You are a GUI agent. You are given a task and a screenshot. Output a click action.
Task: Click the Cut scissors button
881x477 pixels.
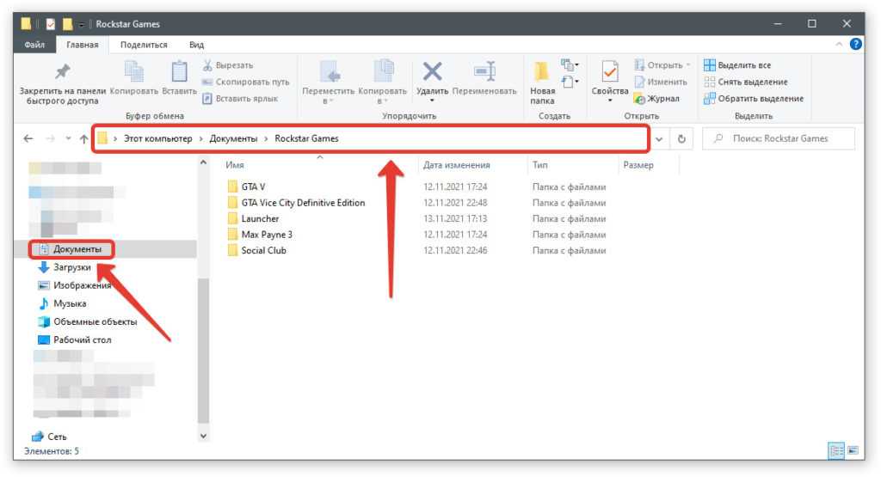tap(228, 65)
